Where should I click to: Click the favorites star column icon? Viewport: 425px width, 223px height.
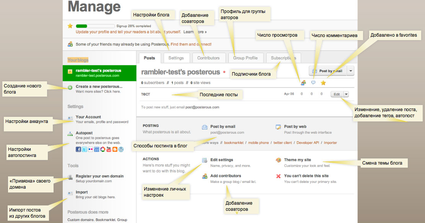point(323,83)
